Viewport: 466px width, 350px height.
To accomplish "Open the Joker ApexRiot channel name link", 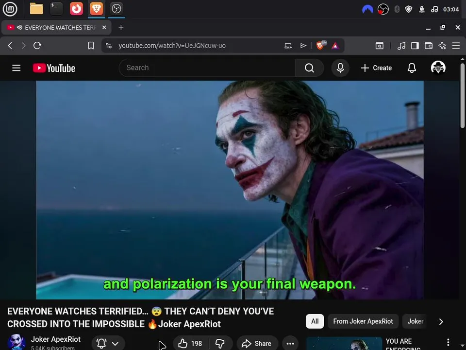I will click(x=55, y=339).
